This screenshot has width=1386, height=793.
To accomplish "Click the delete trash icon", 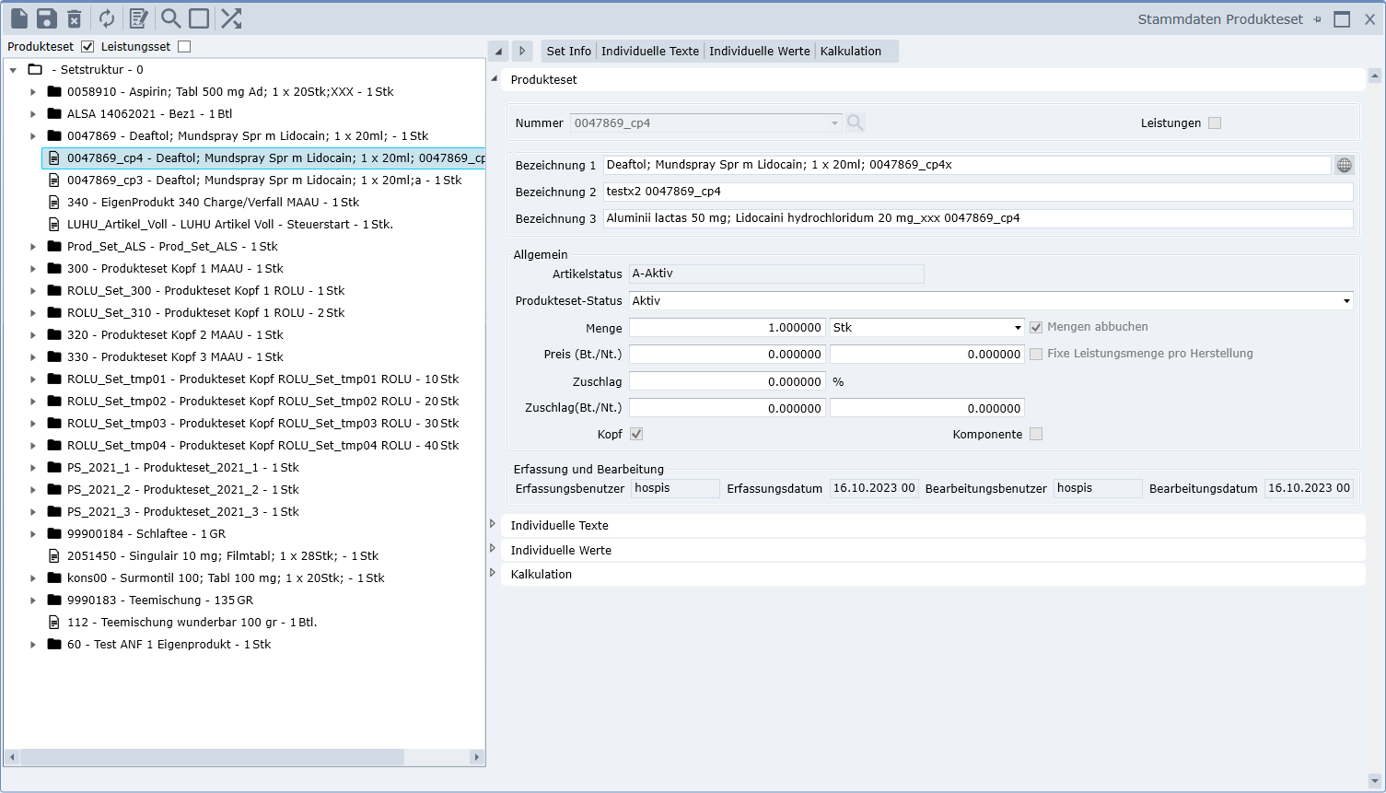I will point(75,18).
